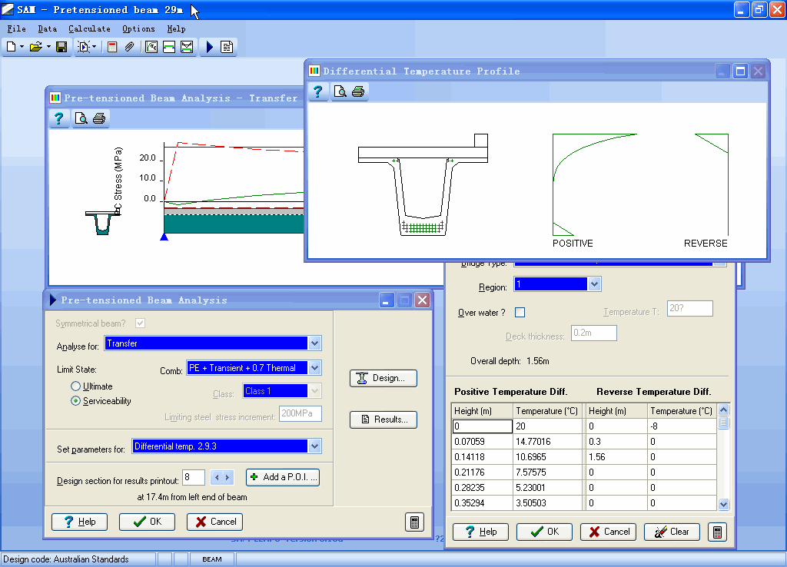Open print preview in Transfer graph window
Viewport: 787px width, 567px height.
81,118
